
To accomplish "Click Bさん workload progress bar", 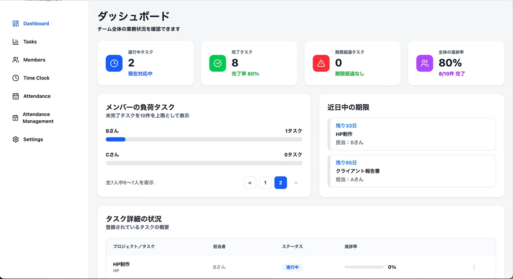I will pyautogui.click(x=204, y=139).
